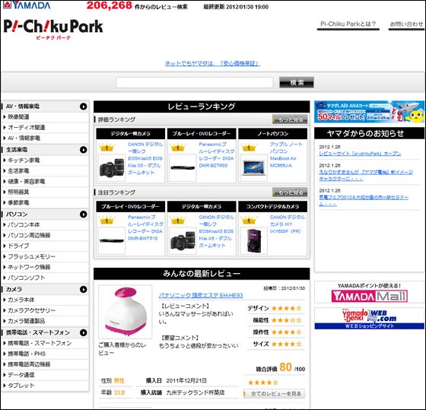Open Panasonic DIGA DMR-BZT600 product link
The image size is (426, 410).
[x=217, y=155]
